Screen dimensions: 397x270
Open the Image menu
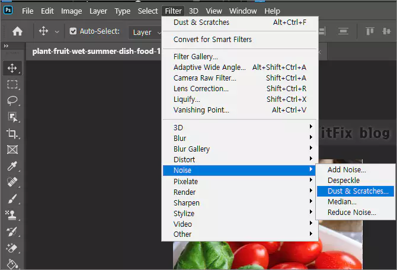pyautogui.click(x=71, y=11)
